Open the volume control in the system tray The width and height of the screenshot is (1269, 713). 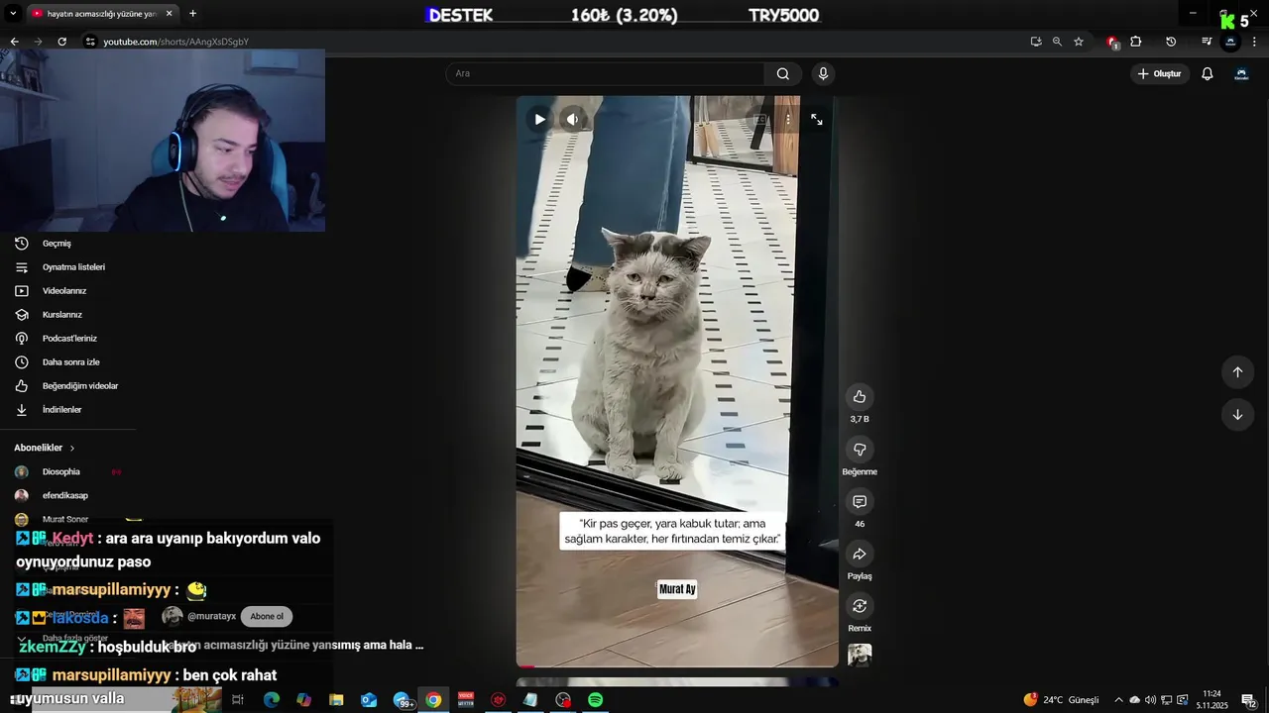click(1150, 700)
